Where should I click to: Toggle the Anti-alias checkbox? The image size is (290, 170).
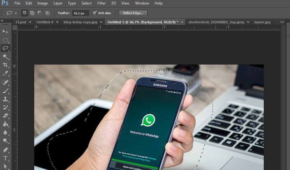point(94,13)
